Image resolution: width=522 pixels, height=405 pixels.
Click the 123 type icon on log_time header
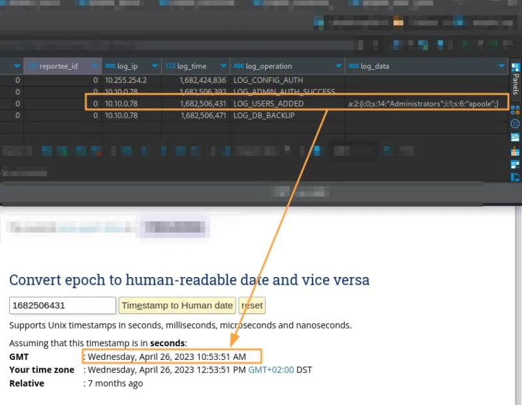click(x=170, y=66)
